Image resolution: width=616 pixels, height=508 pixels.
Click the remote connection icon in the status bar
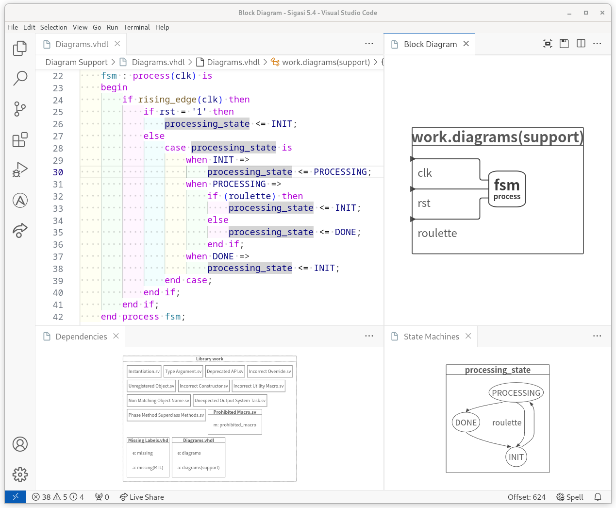pyautogui.click(x=15, y=497)
